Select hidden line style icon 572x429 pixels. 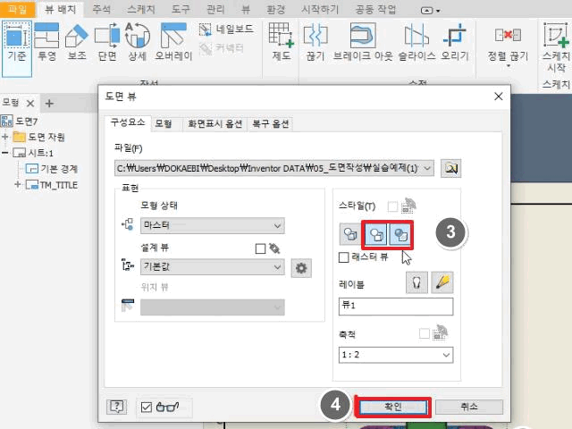350,234
